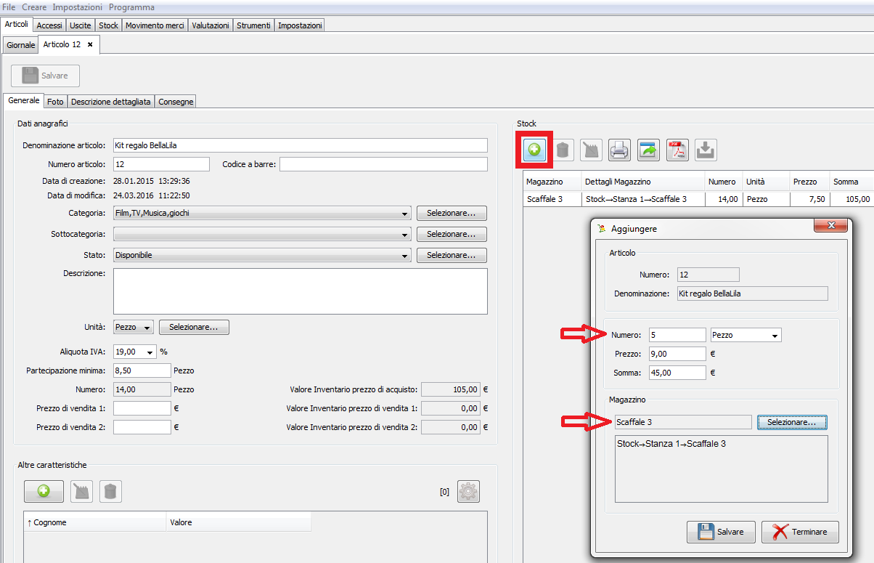Open the Descrizione dettagliata tab
Image resolution: width=874 pixels, height=563 pixels.
(111, 102)
